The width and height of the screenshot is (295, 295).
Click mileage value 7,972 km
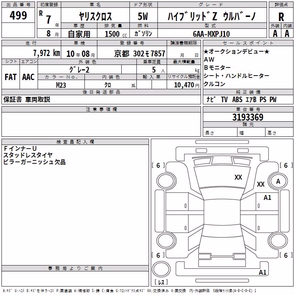pyautogui.click(x=46, y=53)
